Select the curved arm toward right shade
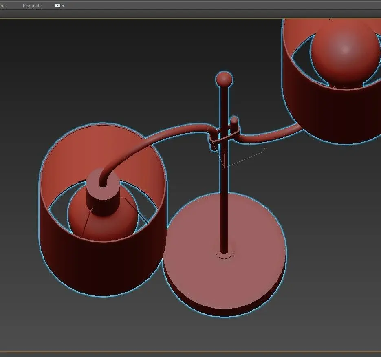 point(270,135)
